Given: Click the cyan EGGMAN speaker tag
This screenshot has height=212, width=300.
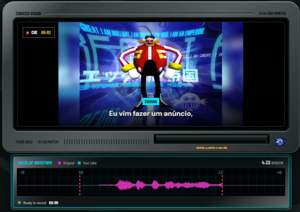Looking at the screenshot, I should [151, 102].
